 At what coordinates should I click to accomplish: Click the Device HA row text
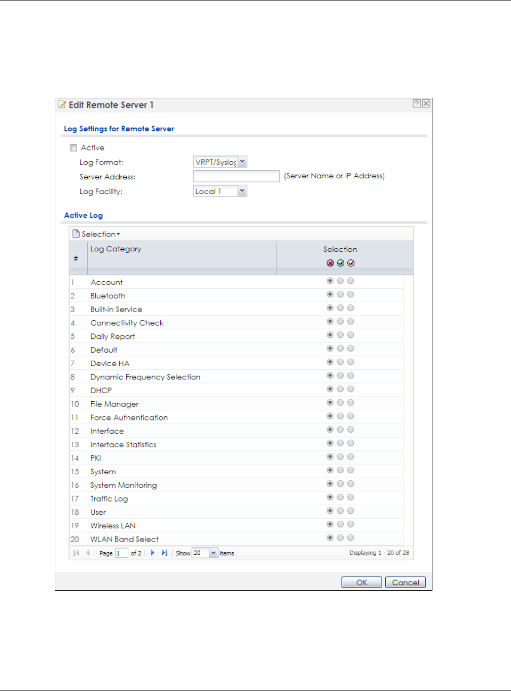(110, 363)
